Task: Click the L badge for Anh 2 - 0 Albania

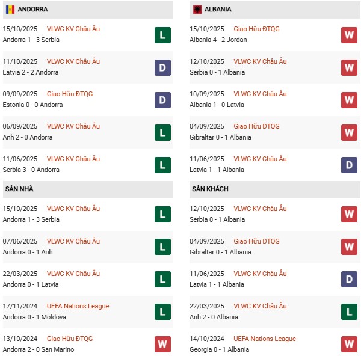Action: pyautogui.click(x=349, y=312)
